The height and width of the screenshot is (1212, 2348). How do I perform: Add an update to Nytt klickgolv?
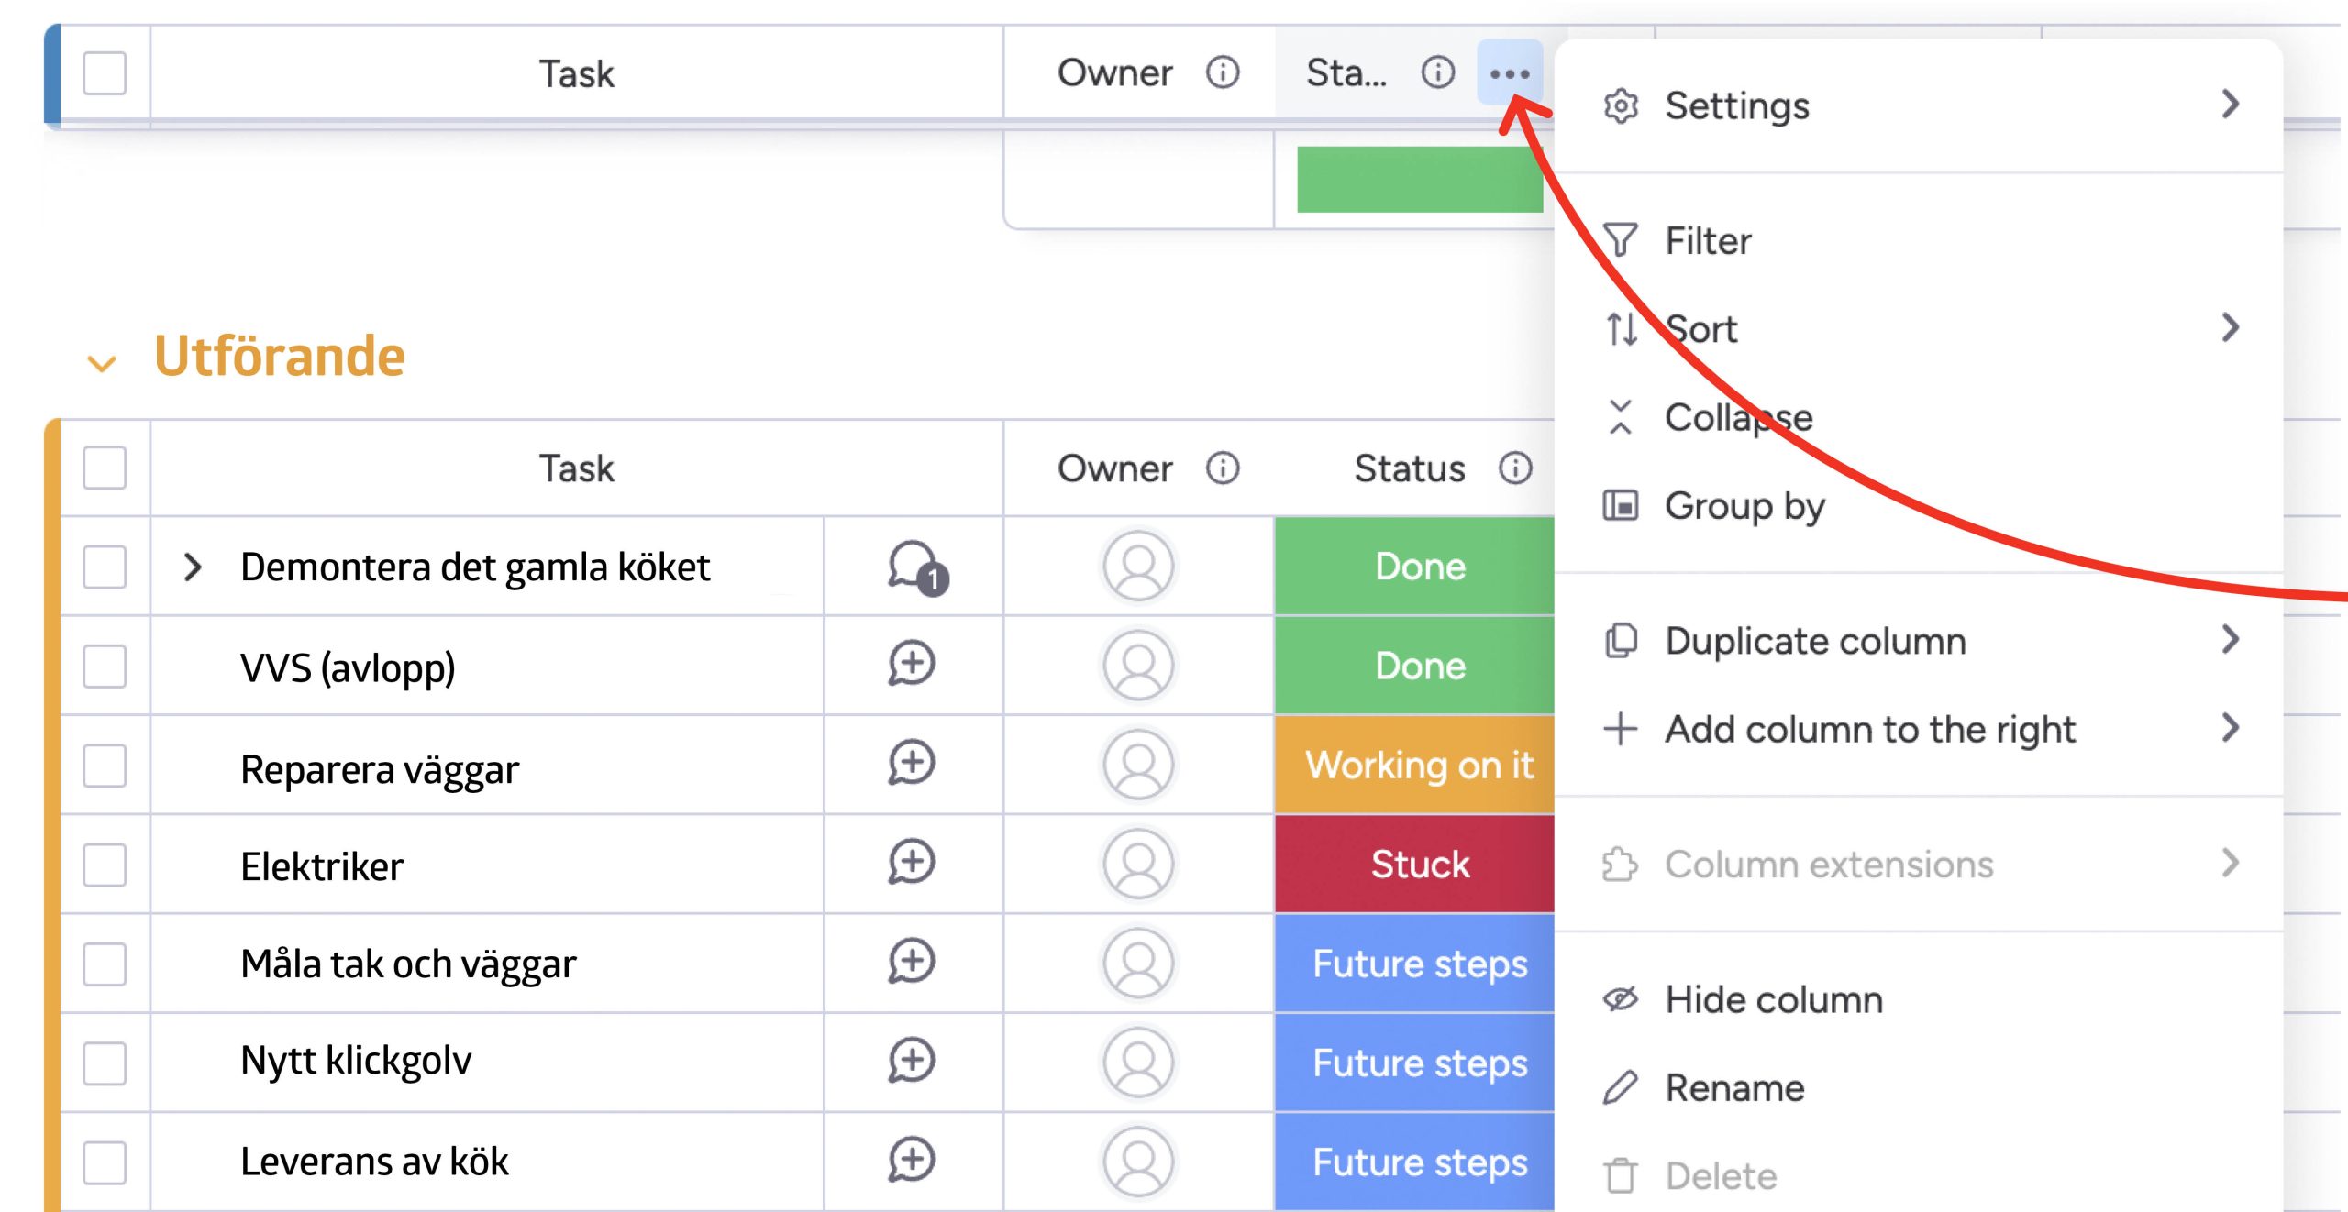tap(912, 1062)
